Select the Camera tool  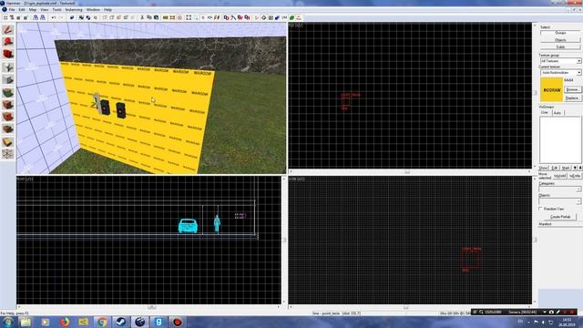8,55
